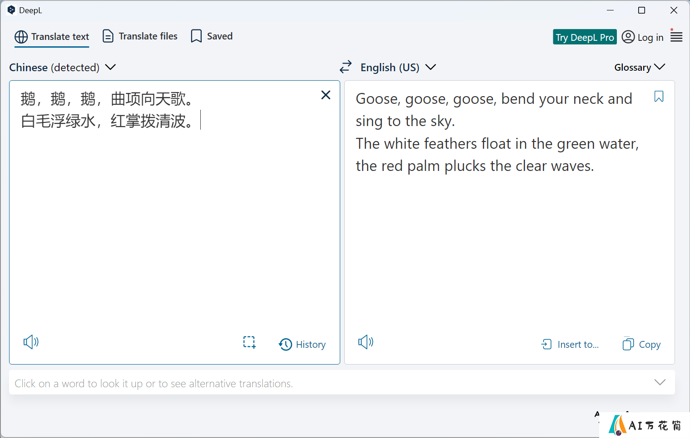Click Log in account button

click(643, 37)
